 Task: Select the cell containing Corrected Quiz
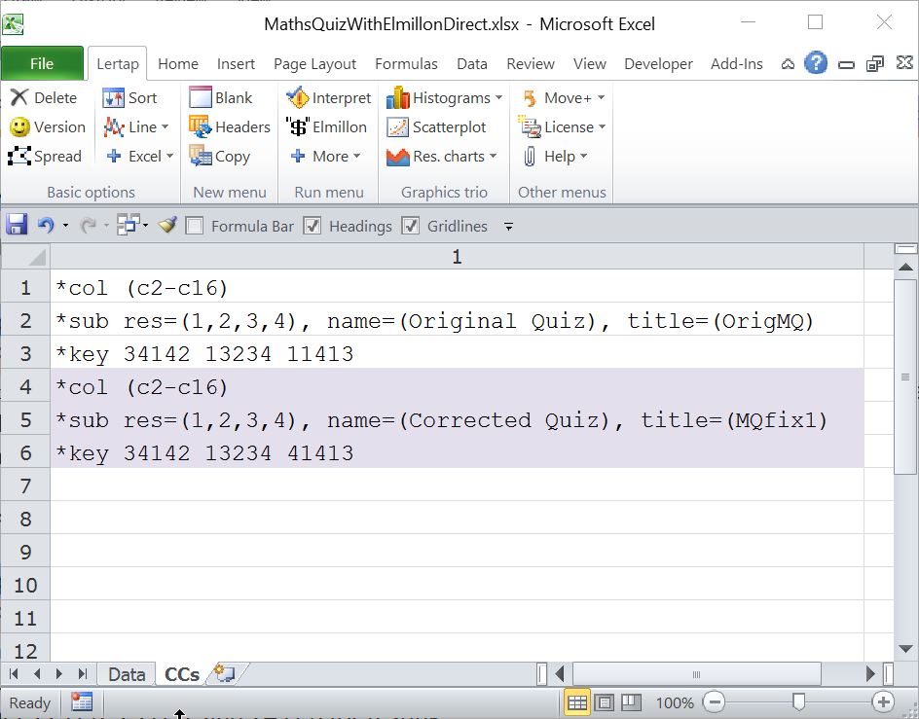(x=457, y=419)
